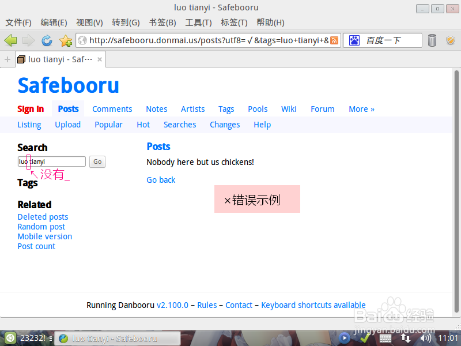Open the Random post link
461x346 pixels.
tap(41, 227)
